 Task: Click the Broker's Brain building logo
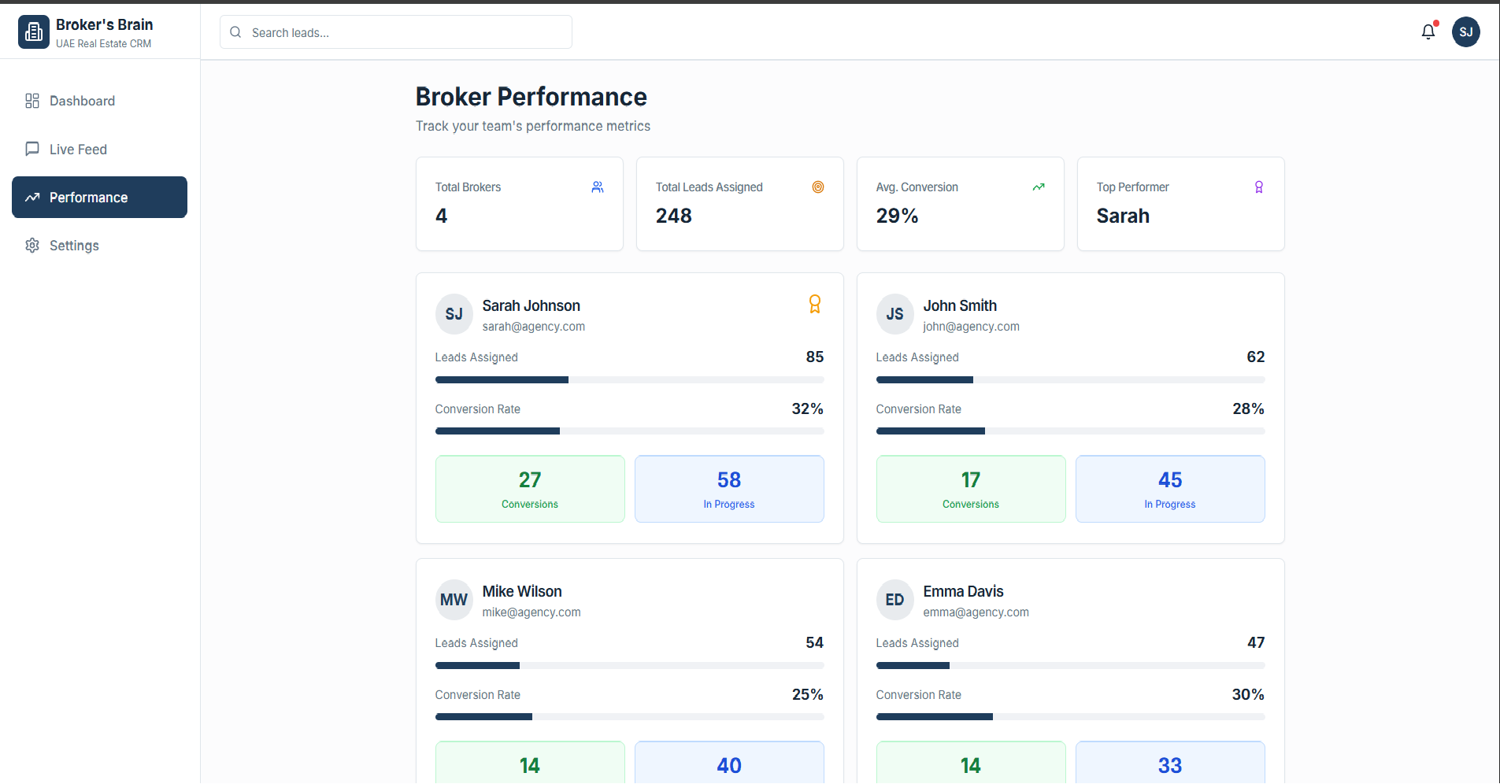coord(34,32)
